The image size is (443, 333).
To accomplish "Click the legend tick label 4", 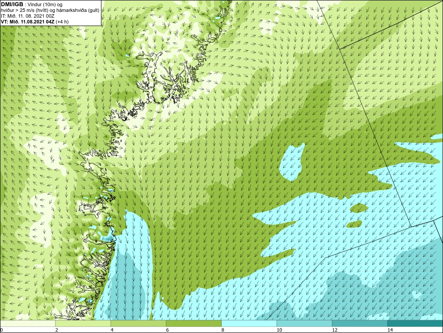I will click(x=112, y=330).
